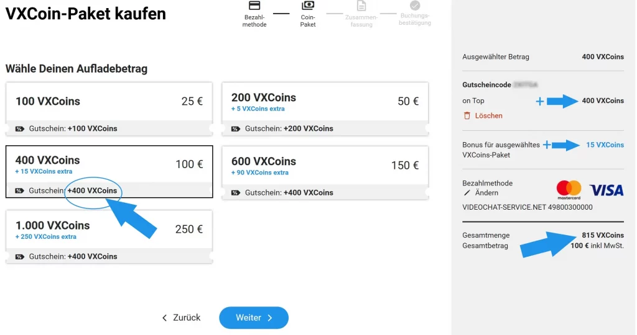The image size is (637, 335).
Task: Click the '50 €' price
Action: click(x=408, y=101)
